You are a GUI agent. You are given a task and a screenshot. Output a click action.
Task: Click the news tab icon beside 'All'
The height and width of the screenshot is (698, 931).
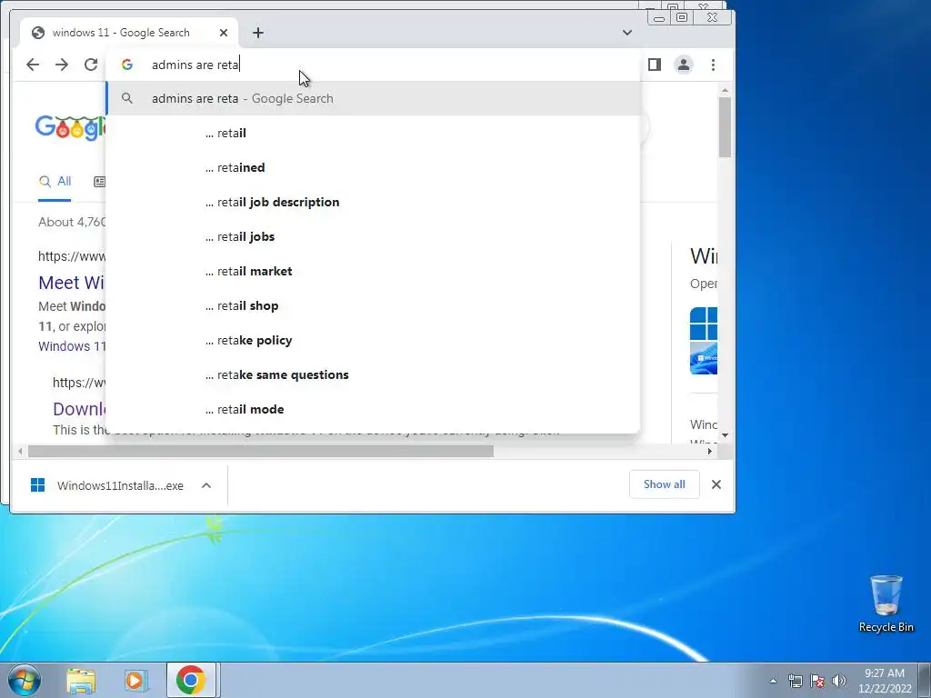pos(100,182)
